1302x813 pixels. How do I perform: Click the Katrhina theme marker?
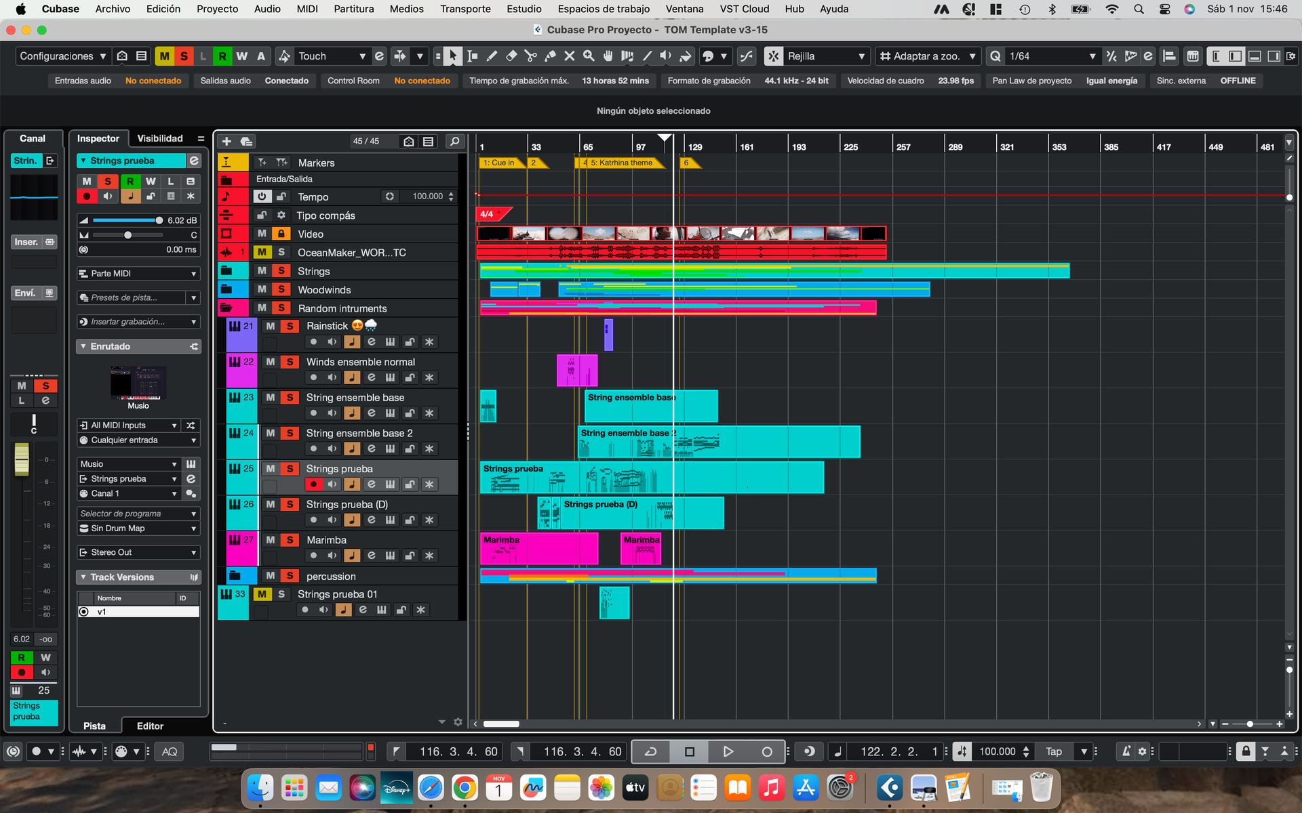pos(622,163)
